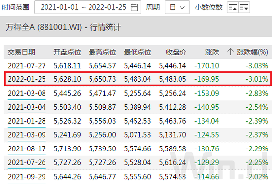Viewport: 272px width, 184px height.
Task: Open the 2021-01-28 date link
Action: (27, 121)
